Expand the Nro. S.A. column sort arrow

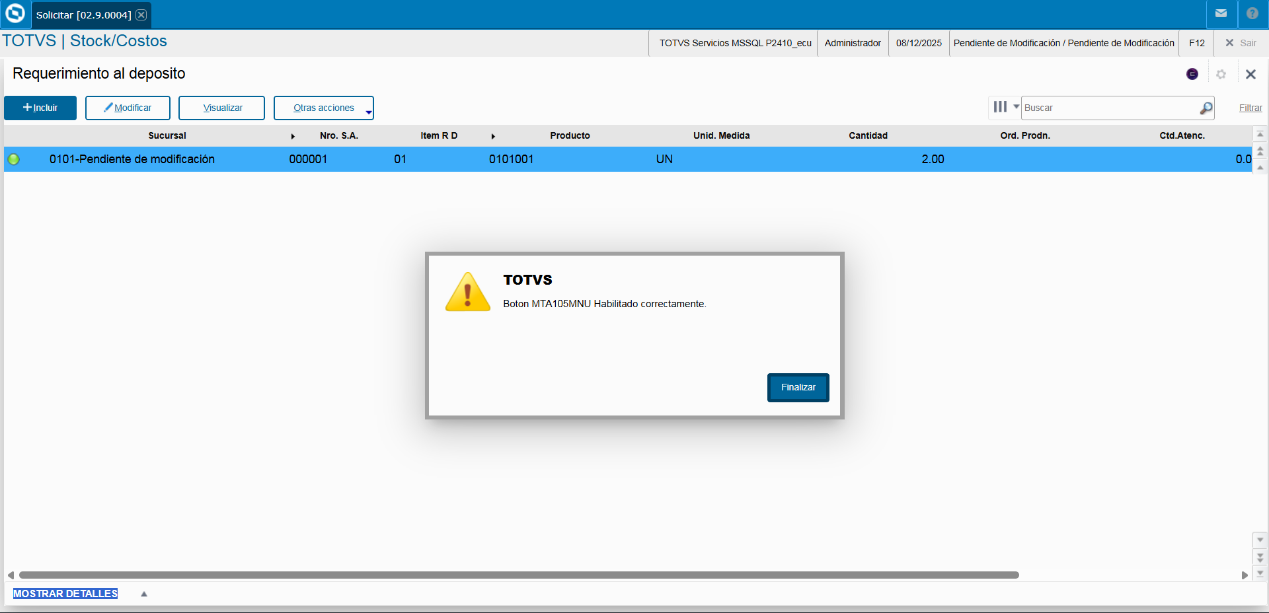[293, 137]
